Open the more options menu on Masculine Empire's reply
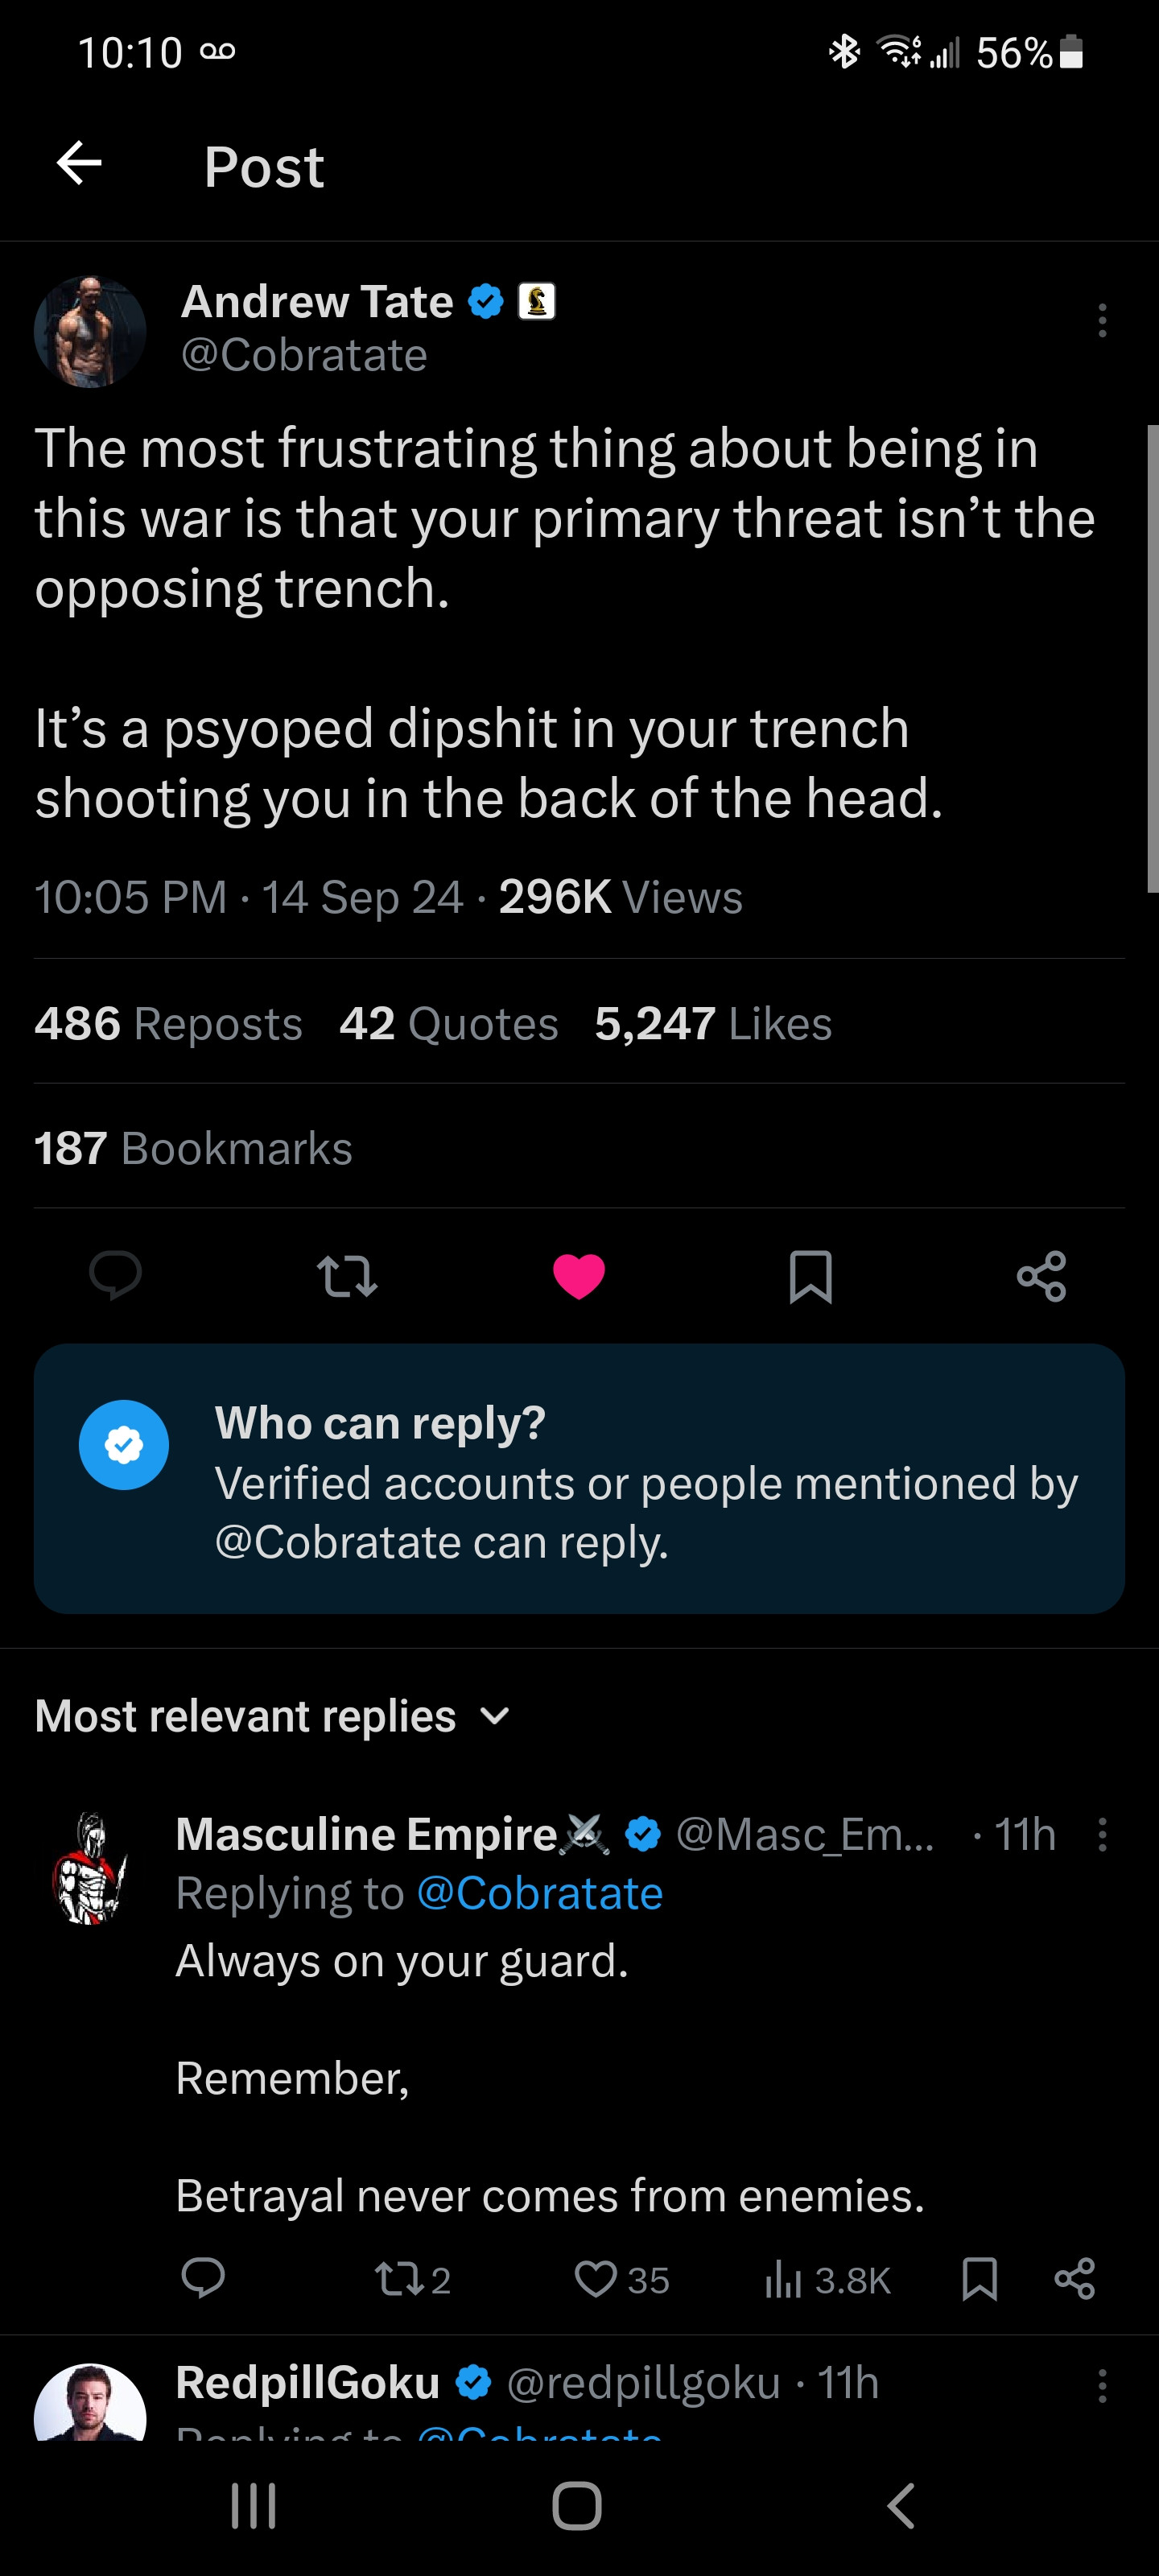1159x2576 pixels. pyautogui.click(x=1102, y=1834)
